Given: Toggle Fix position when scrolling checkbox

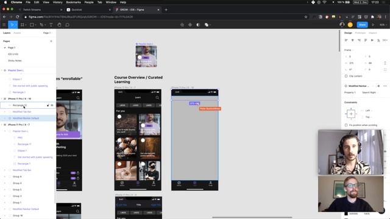Looking at the screenshot, I should point(346,125).
